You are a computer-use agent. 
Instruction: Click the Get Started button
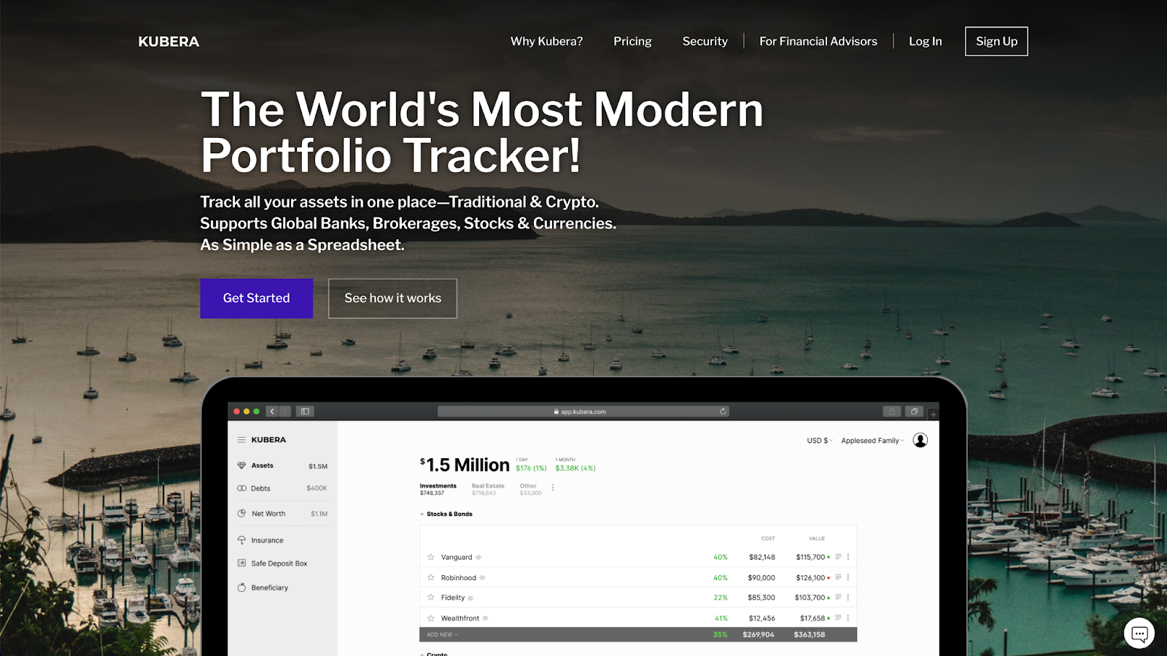tap(257, 298)
